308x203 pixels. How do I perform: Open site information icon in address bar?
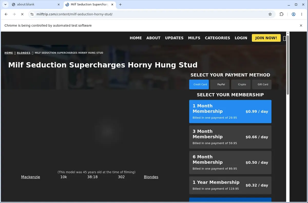pyautogui.click(x=32, y=14)
